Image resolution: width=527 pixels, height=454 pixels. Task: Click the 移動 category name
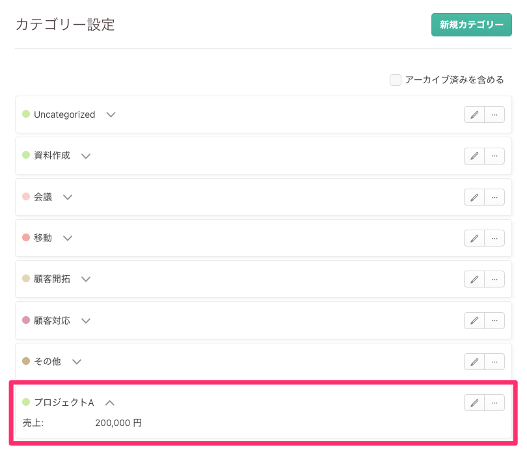click(43, 238)
